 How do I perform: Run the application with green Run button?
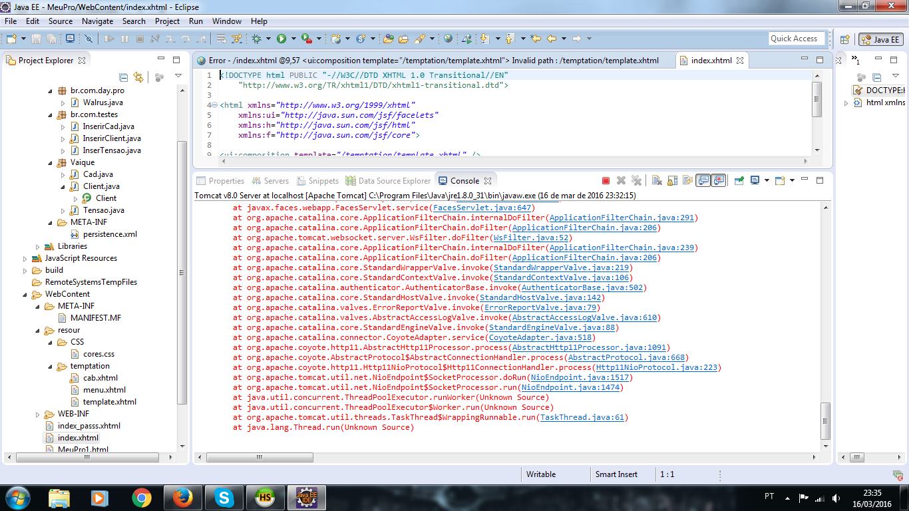tap(281, 39)
